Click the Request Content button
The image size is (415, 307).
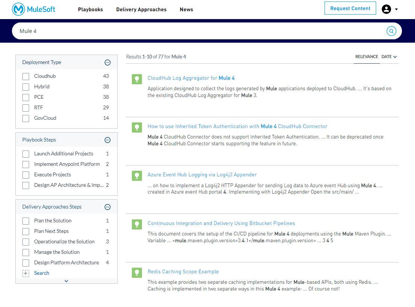(350, 8)
